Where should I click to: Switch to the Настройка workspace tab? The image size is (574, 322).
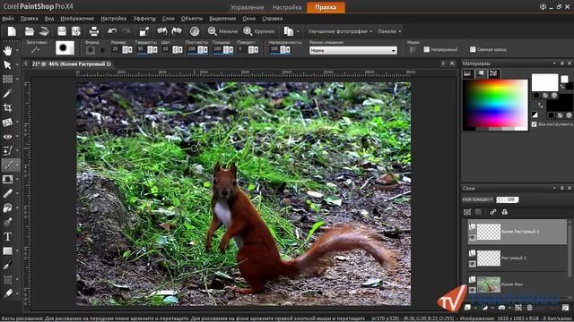287,7
